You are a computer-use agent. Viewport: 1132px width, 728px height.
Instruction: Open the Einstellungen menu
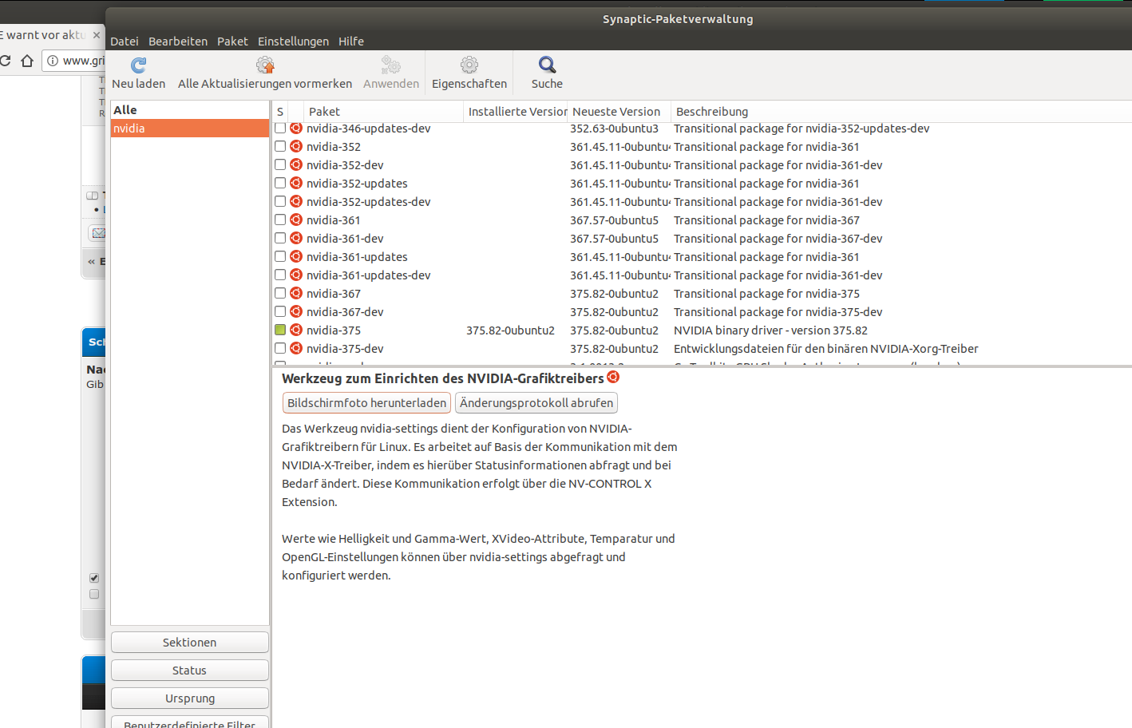[x=293, y=42]
